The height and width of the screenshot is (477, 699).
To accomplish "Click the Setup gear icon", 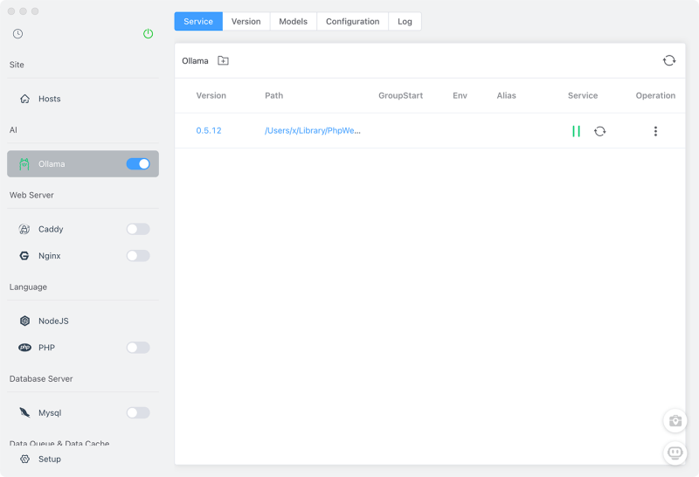I will point(25,460).
